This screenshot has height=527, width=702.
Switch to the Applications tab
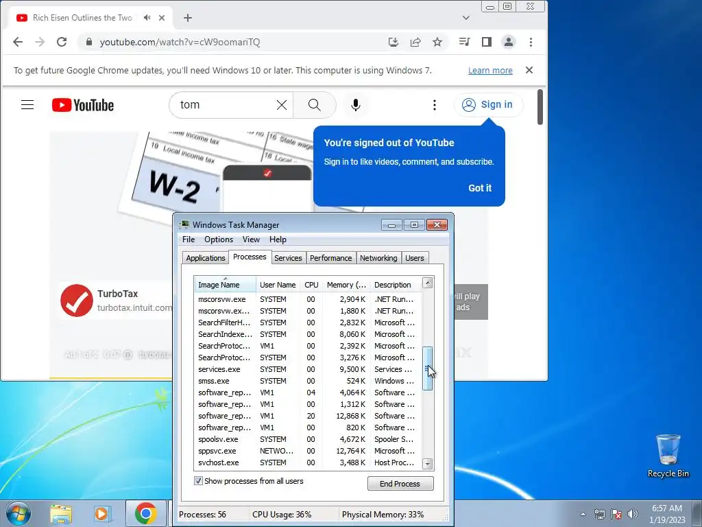[x=206, y=258]
